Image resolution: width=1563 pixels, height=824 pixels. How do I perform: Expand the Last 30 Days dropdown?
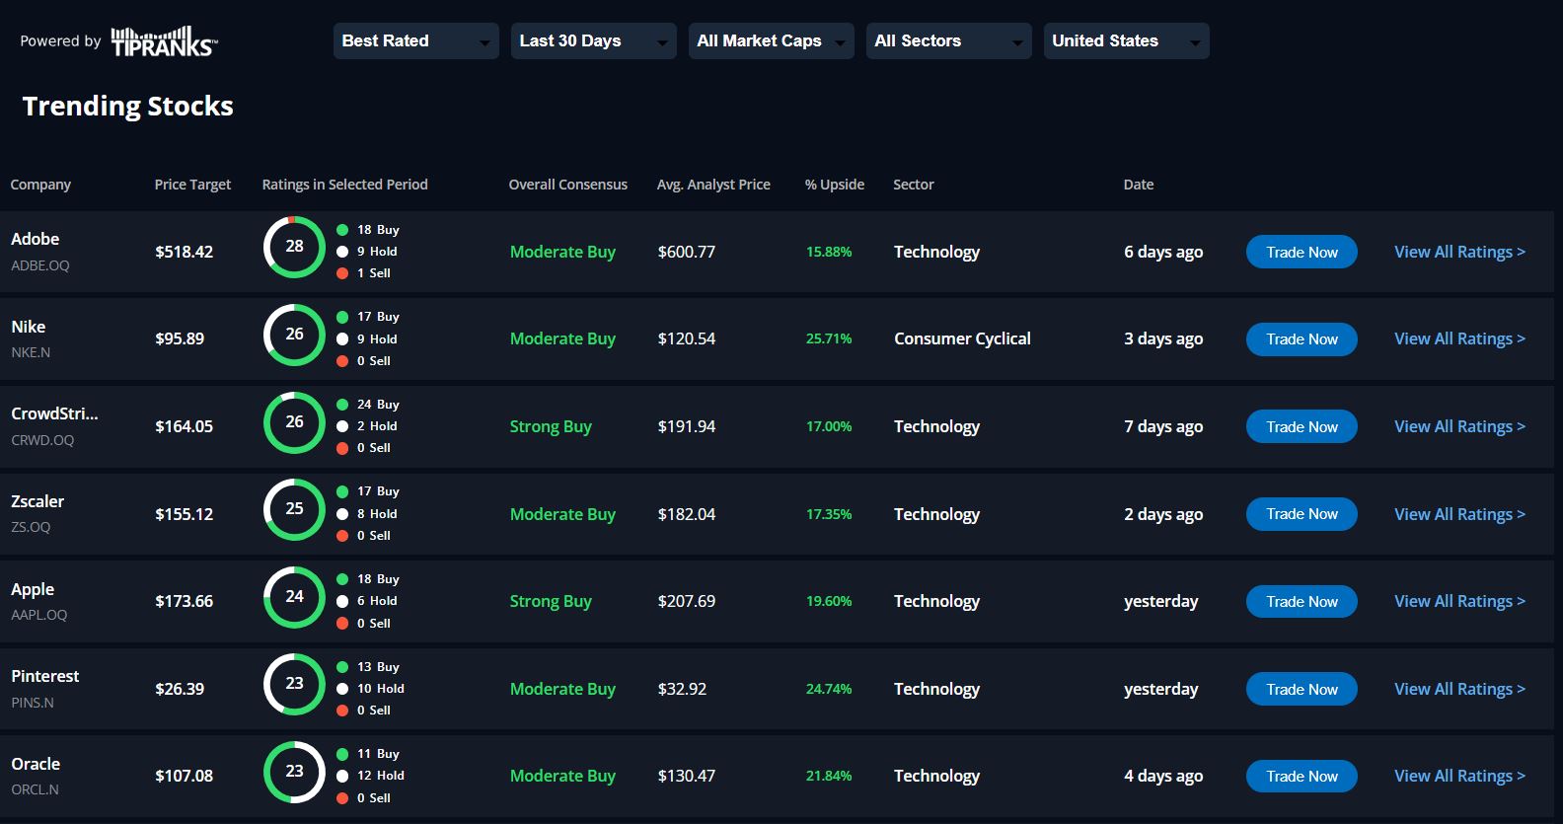pyautogui.click(x=593, y=41)
